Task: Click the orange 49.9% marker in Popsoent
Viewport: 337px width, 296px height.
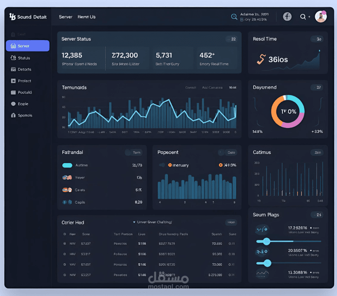Action: point(221,165)
